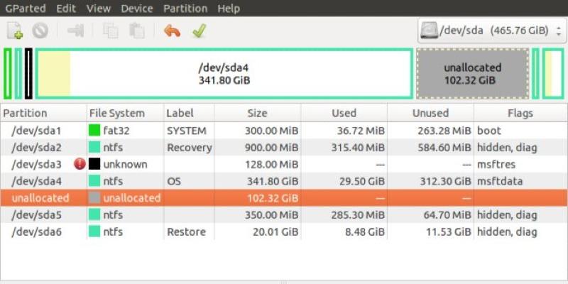Select the /dev/sda1 row in partition list
This screenshot has width=568, height=284.
pyautogui.click(x=37, y=131)
